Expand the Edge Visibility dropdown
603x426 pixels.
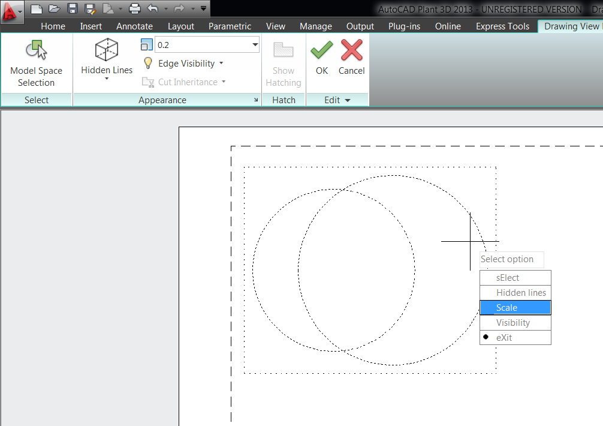coord(222,63)
